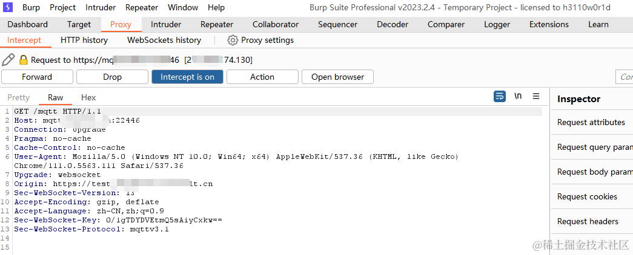Image resolution: width=633 pixels, height=255 pixels.
Task: Toggle show non-printable characters \n icon
Action: [x=518, y=96]
